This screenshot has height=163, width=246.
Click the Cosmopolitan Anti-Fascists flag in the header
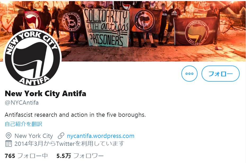(195, 31)
